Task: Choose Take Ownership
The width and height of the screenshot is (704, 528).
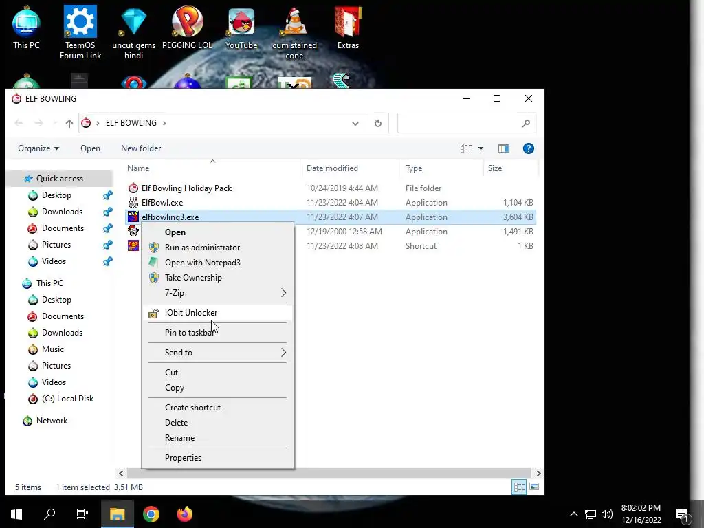Action: (218, 278)
